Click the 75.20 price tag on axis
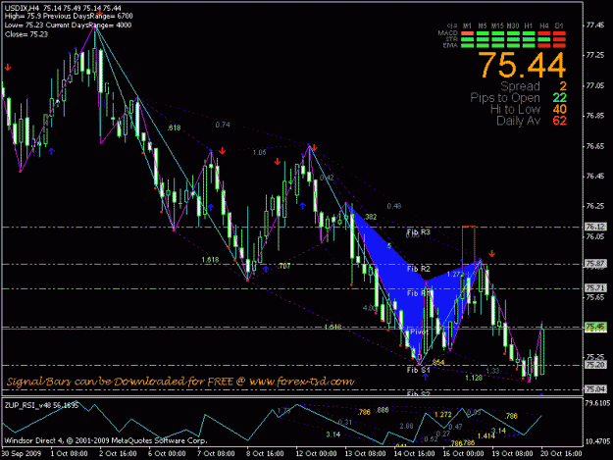Viewport: 613px width, 460px height. pos(595,365)
